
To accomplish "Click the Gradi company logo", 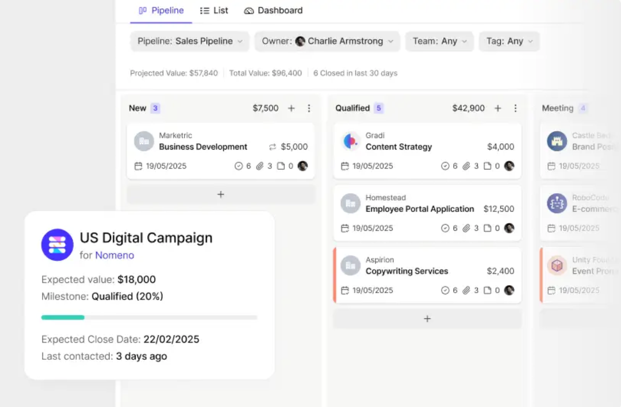I will (351, 141).
